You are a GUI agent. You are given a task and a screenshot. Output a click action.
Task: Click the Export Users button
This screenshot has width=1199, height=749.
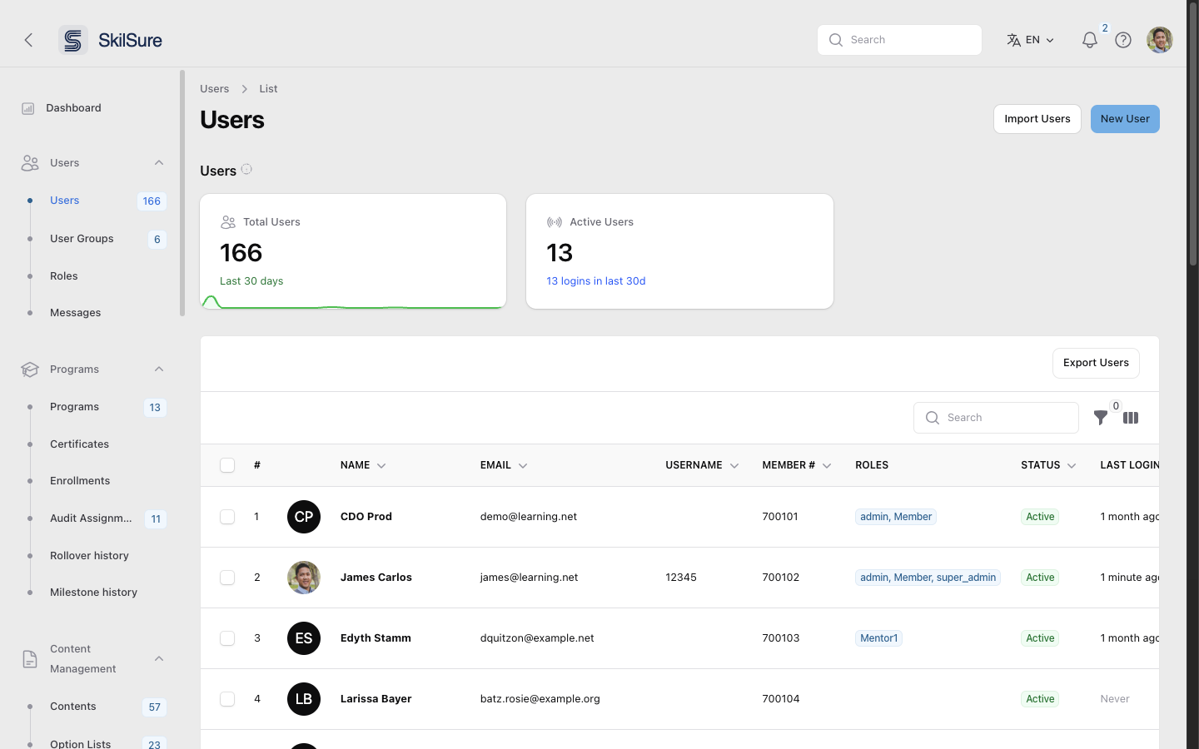tap(1096, 363)
